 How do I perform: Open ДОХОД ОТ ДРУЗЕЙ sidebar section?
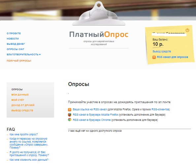pyautogui.click(x=23, y=105)
